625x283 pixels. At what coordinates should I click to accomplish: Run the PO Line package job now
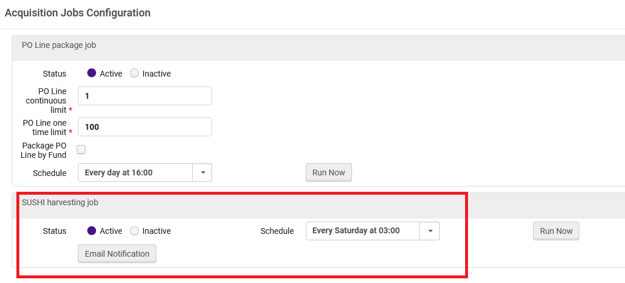329,172
